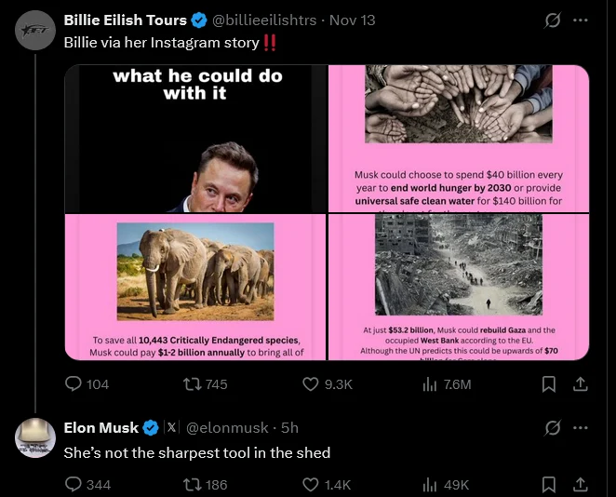Image resolution: width=616 pixels, height=497 pixels.
Task: Reply to the Billie Eilish Tours post
Action: click(x=74, y=383)
